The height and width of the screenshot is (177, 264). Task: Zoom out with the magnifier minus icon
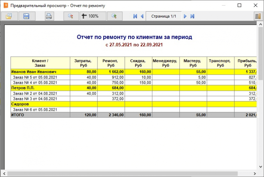point(71,16)
